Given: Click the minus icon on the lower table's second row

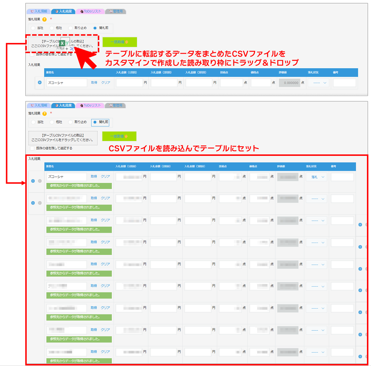Looking at the screenshot, I should [40, 203].
